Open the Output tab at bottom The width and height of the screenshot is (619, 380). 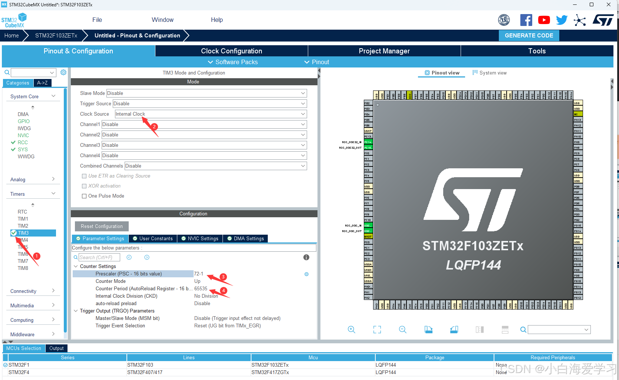[x=56, y=348]
